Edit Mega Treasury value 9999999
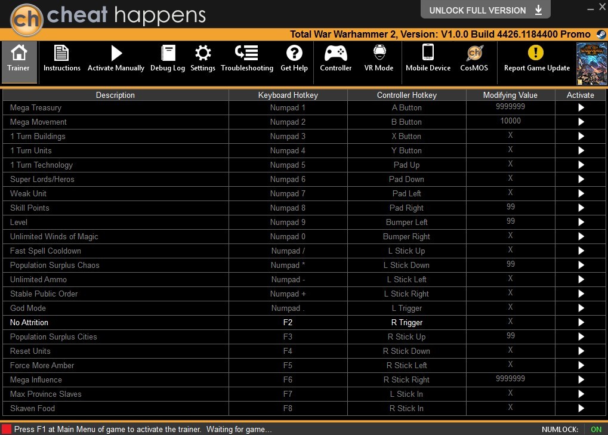This screenshot has width=608, height=435. 510,107
